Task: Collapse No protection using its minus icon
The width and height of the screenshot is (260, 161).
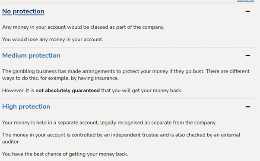Action: point(248,11)
